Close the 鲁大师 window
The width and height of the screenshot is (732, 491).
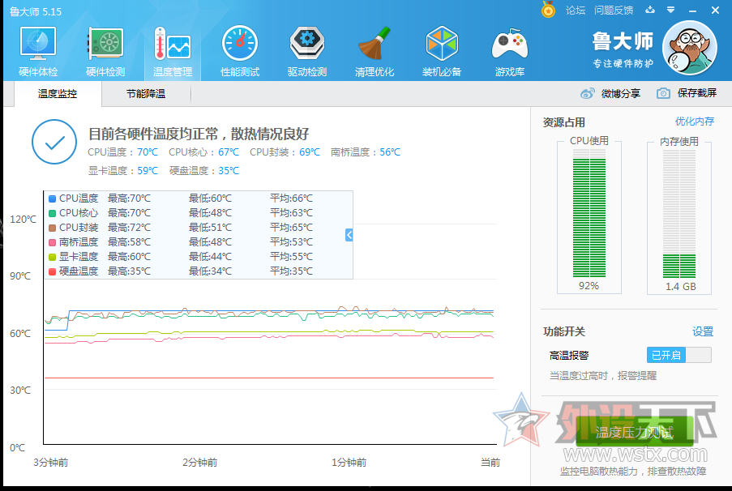click(x=715, y=11)
